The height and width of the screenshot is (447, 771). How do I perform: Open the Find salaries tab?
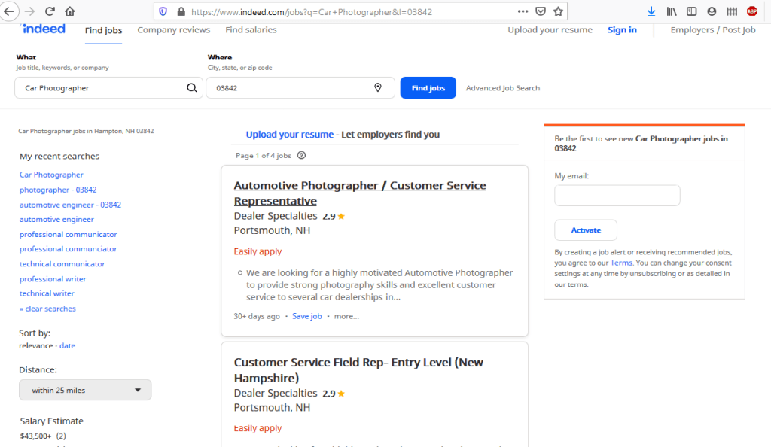coord(251,30)
